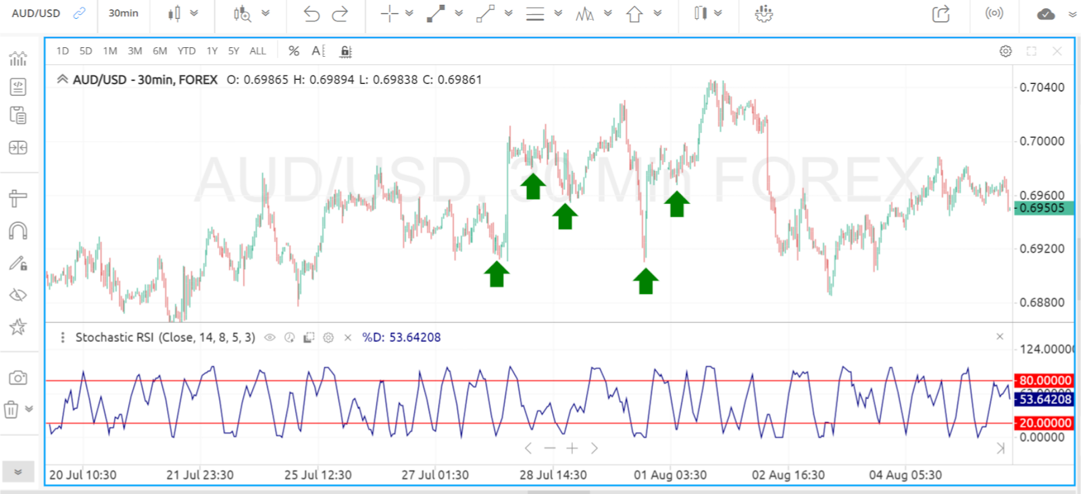Jump to latest bar arrow
The width and height of the screenshot is (1081, 494).
click(x=1001, y=448)
